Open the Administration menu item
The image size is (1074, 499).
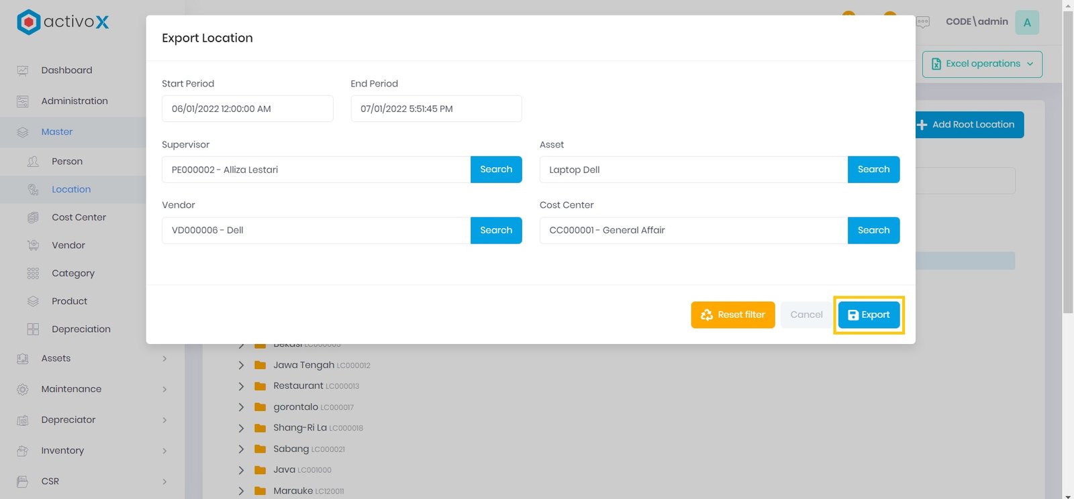74,101
